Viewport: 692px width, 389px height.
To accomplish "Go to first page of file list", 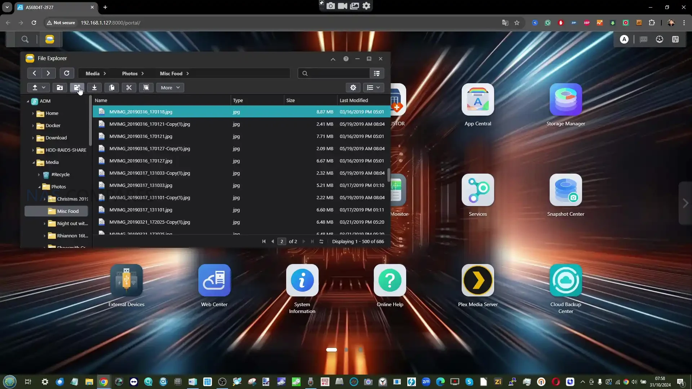I will [264, 241].
